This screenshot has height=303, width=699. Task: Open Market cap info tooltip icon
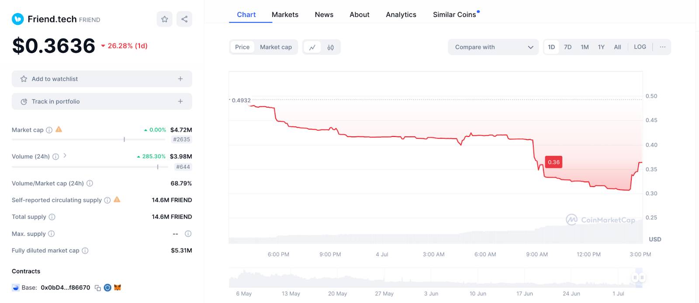49,130
